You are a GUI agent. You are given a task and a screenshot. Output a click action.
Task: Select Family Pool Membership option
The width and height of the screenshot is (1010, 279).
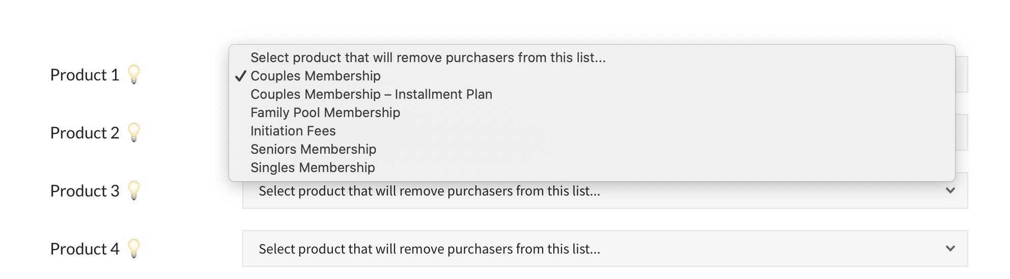click(x=325, y=113)
